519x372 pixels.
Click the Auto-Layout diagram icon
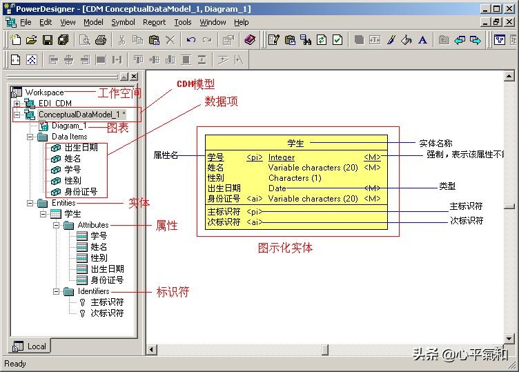coord(32,60)
